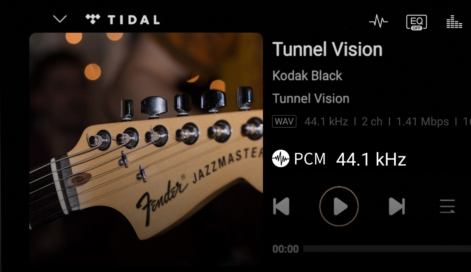Screen dimensions: 471x272
Task: Open the Tunnel Vision album name
Action: tap(311, 99)
